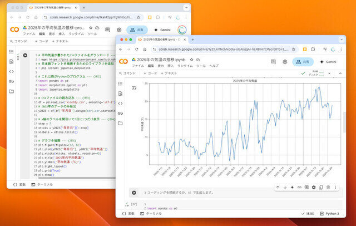Viewport: 356px width, 226px height.
Task: Move cell up with the up arrow
Action: point(278,188)
